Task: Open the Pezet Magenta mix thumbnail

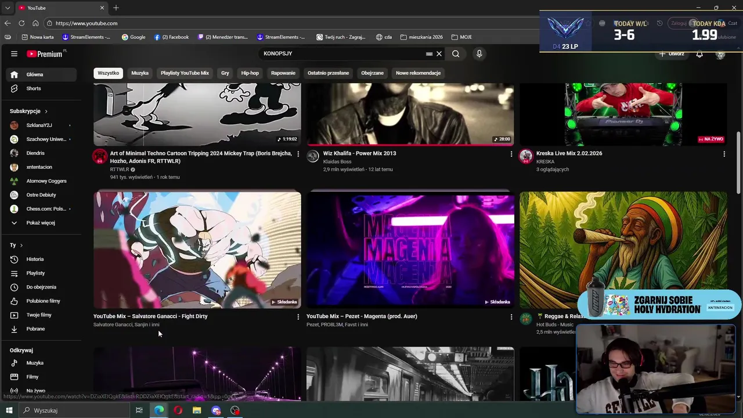Action: coord(410,250)
